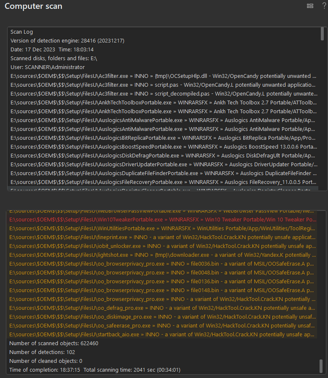Select the Ac3filter.exe OCSetupHlp.dll detection row
This screenshot has height=378, width=328.
click(163, 76)
